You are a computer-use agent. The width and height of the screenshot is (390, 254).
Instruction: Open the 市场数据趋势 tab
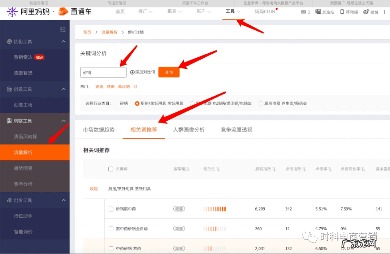[x=99, y=130]
